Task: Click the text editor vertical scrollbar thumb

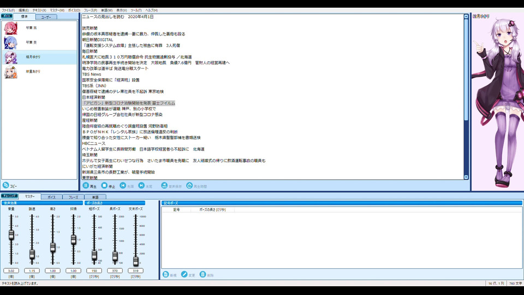Action: (x=466, y=70)
